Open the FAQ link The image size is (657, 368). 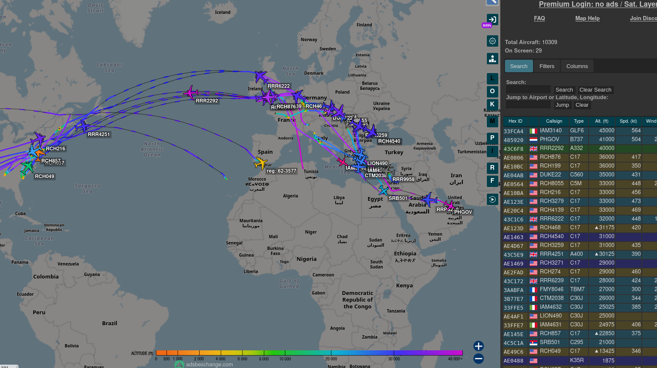(539, 18)
